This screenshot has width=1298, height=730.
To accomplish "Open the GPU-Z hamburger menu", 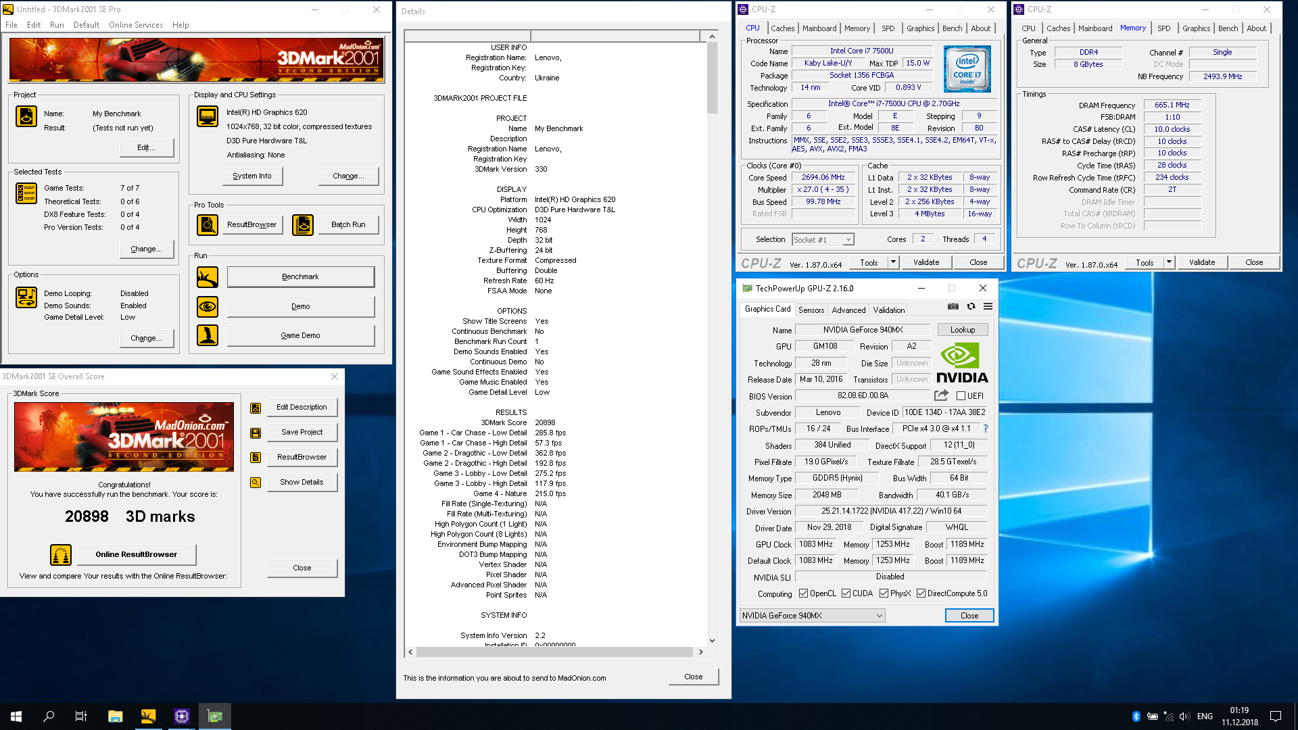I will [988, 307].
